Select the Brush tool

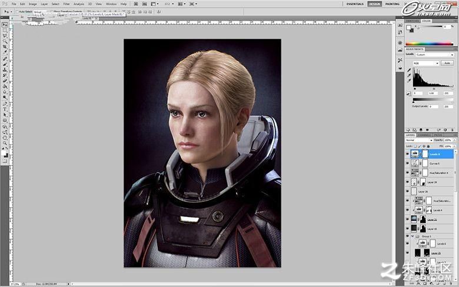coord(5,64)
